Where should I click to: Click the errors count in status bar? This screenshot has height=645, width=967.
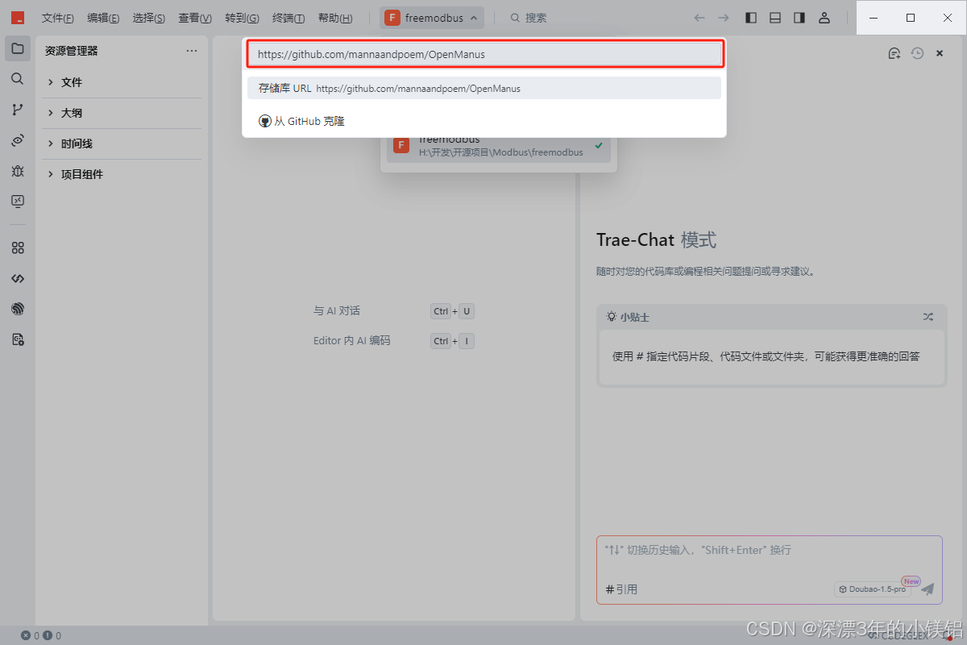(31, 635)
